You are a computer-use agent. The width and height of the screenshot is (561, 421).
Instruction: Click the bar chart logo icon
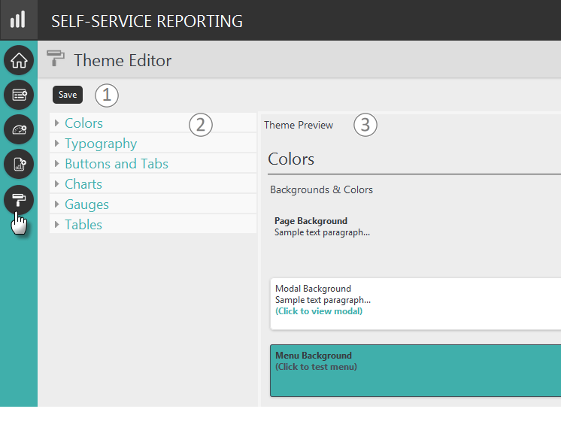pyautogui.click(x=18, y=20)
